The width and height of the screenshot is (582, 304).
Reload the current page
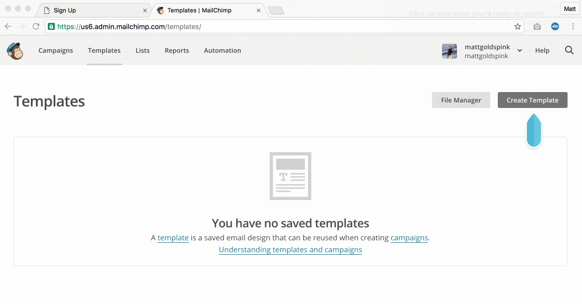coord(35,26)
